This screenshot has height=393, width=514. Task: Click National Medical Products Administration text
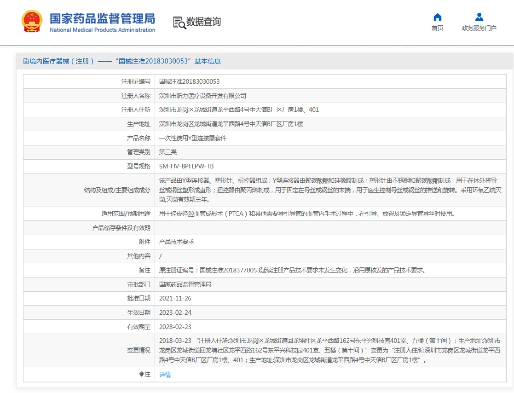[102, 30]
